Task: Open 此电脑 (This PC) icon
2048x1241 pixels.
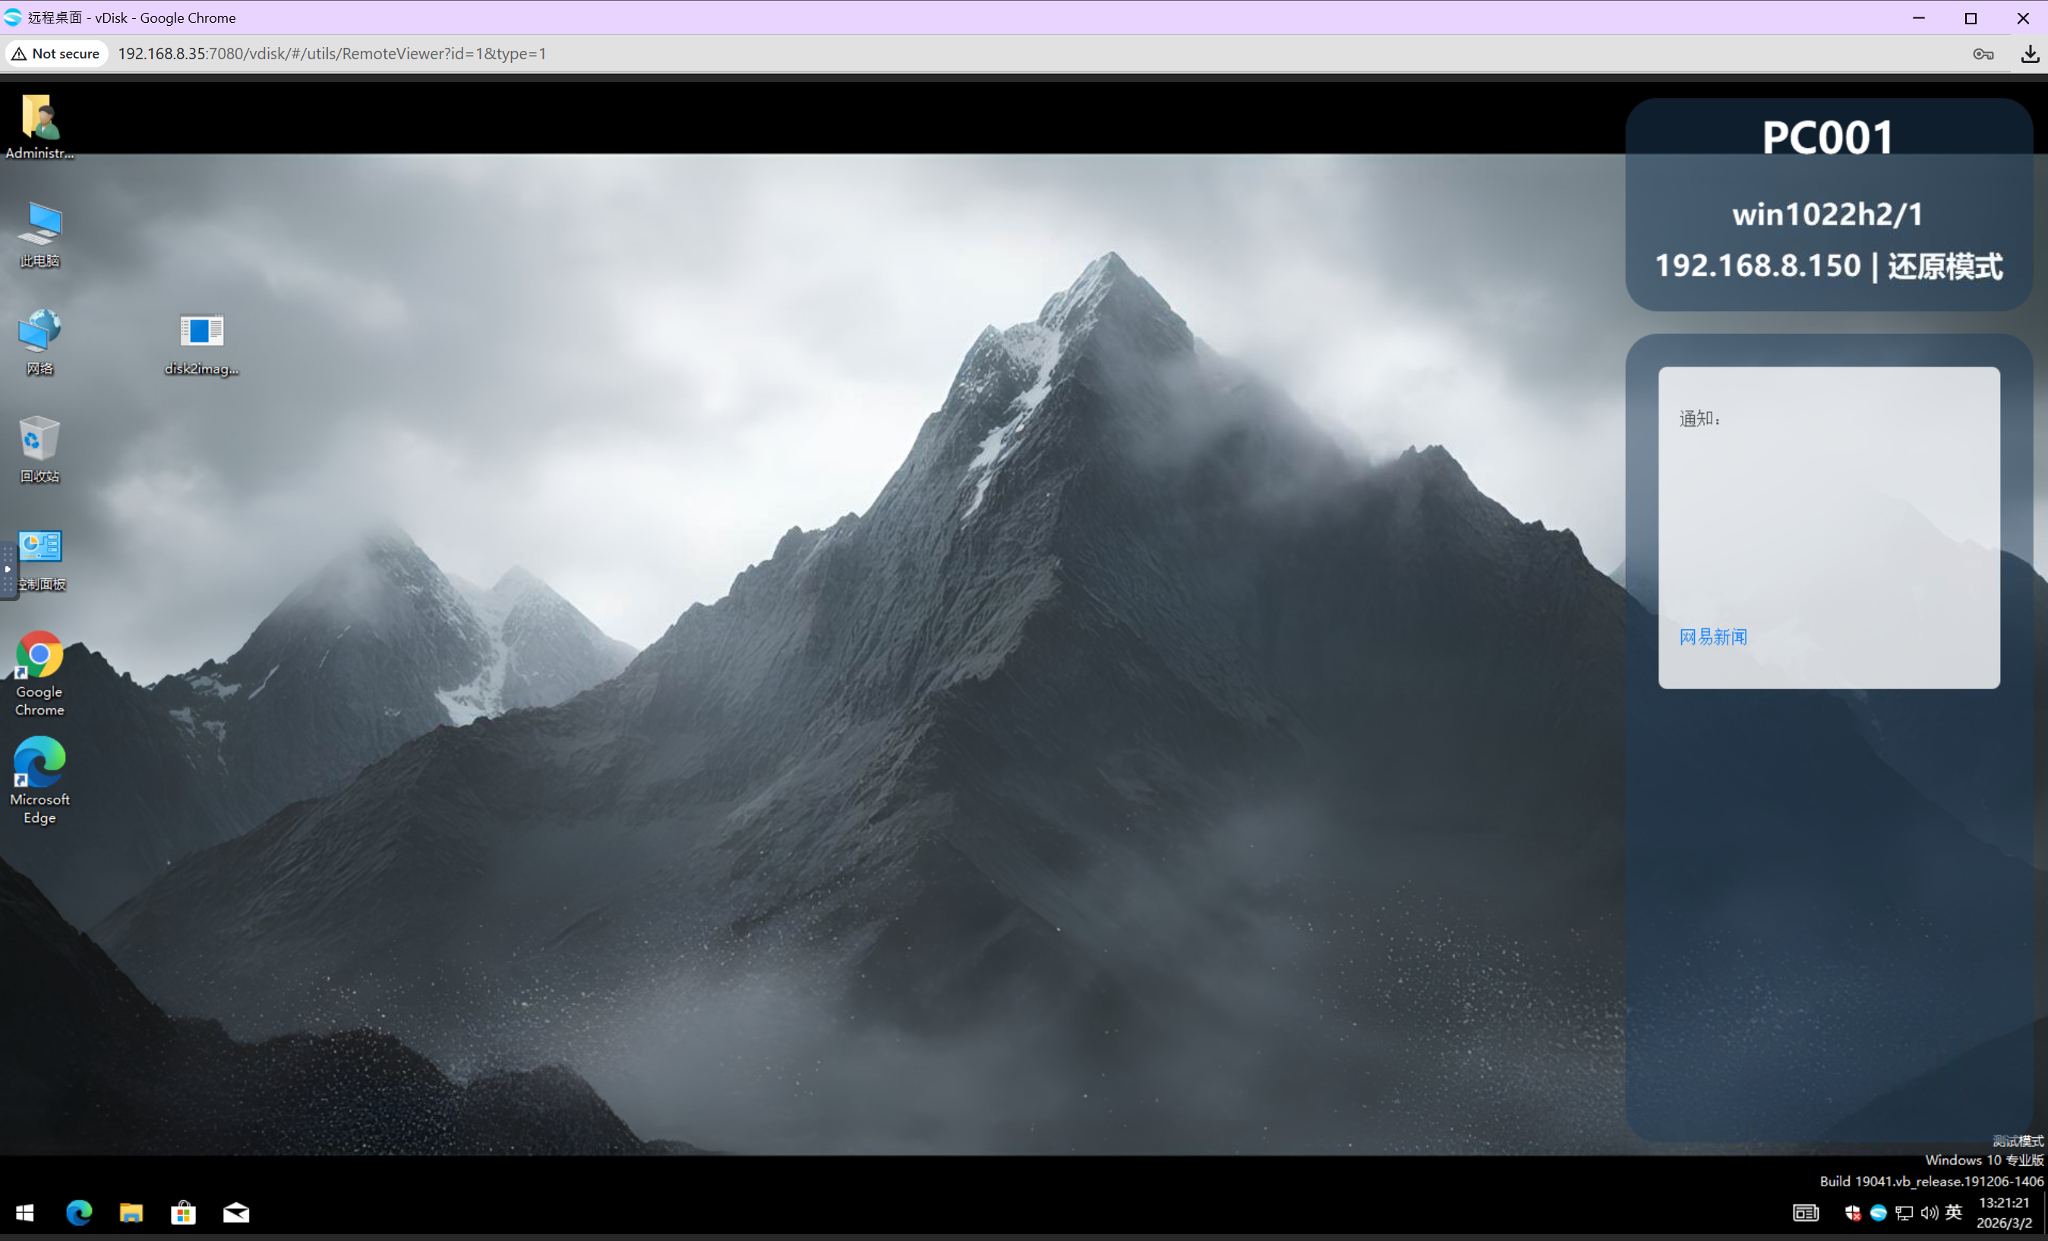Action: (x=39, y=224)
